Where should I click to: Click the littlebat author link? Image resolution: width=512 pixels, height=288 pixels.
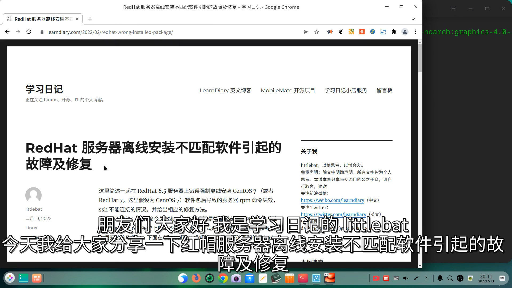[34, 209]
